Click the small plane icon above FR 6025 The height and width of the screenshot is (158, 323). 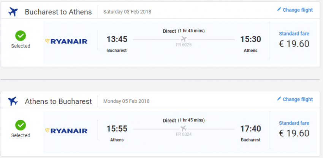pos(184,39)
